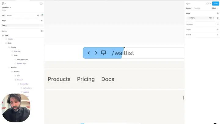
Task: Click the page color F5F5F5 swatch field
Action: coord(198,18)
